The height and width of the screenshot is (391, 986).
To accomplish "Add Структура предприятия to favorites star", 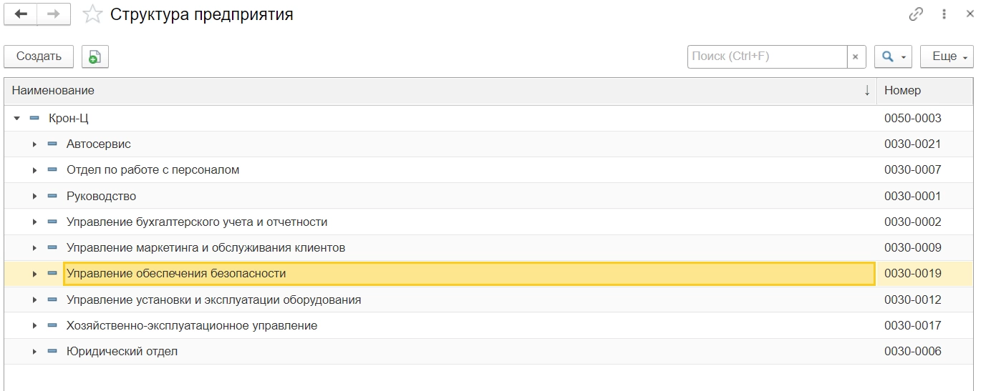I will 92,14.
